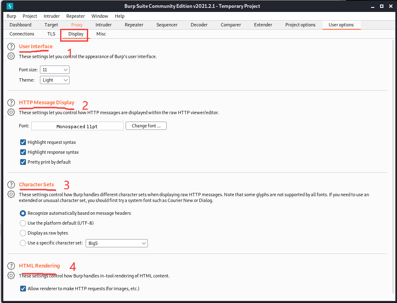Select the User options tab
This screenshot has width=397, height=303.
(x=341, y=25)
